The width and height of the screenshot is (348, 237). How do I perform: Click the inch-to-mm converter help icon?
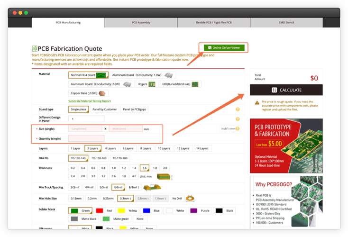click(238, 128)
